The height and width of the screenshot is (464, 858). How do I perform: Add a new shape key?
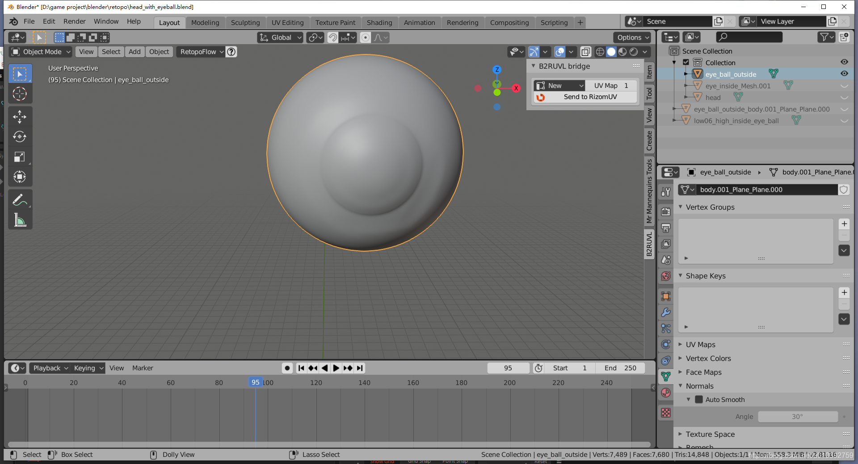(x=844, y=293)
